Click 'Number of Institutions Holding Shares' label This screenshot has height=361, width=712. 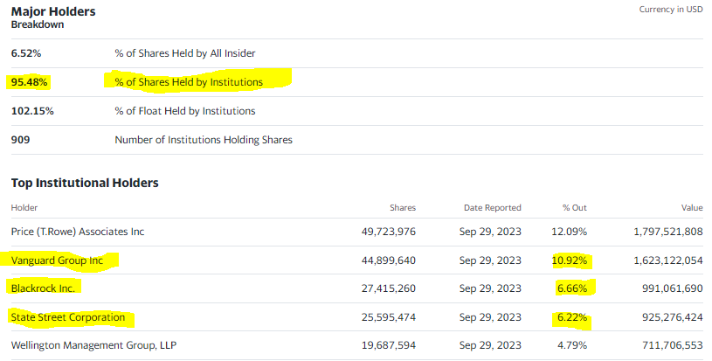(204, 140)
